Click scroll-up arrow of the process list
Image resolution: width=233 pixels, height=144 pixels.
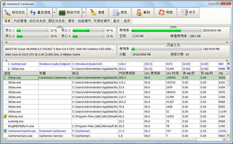[x=228, y=73]
